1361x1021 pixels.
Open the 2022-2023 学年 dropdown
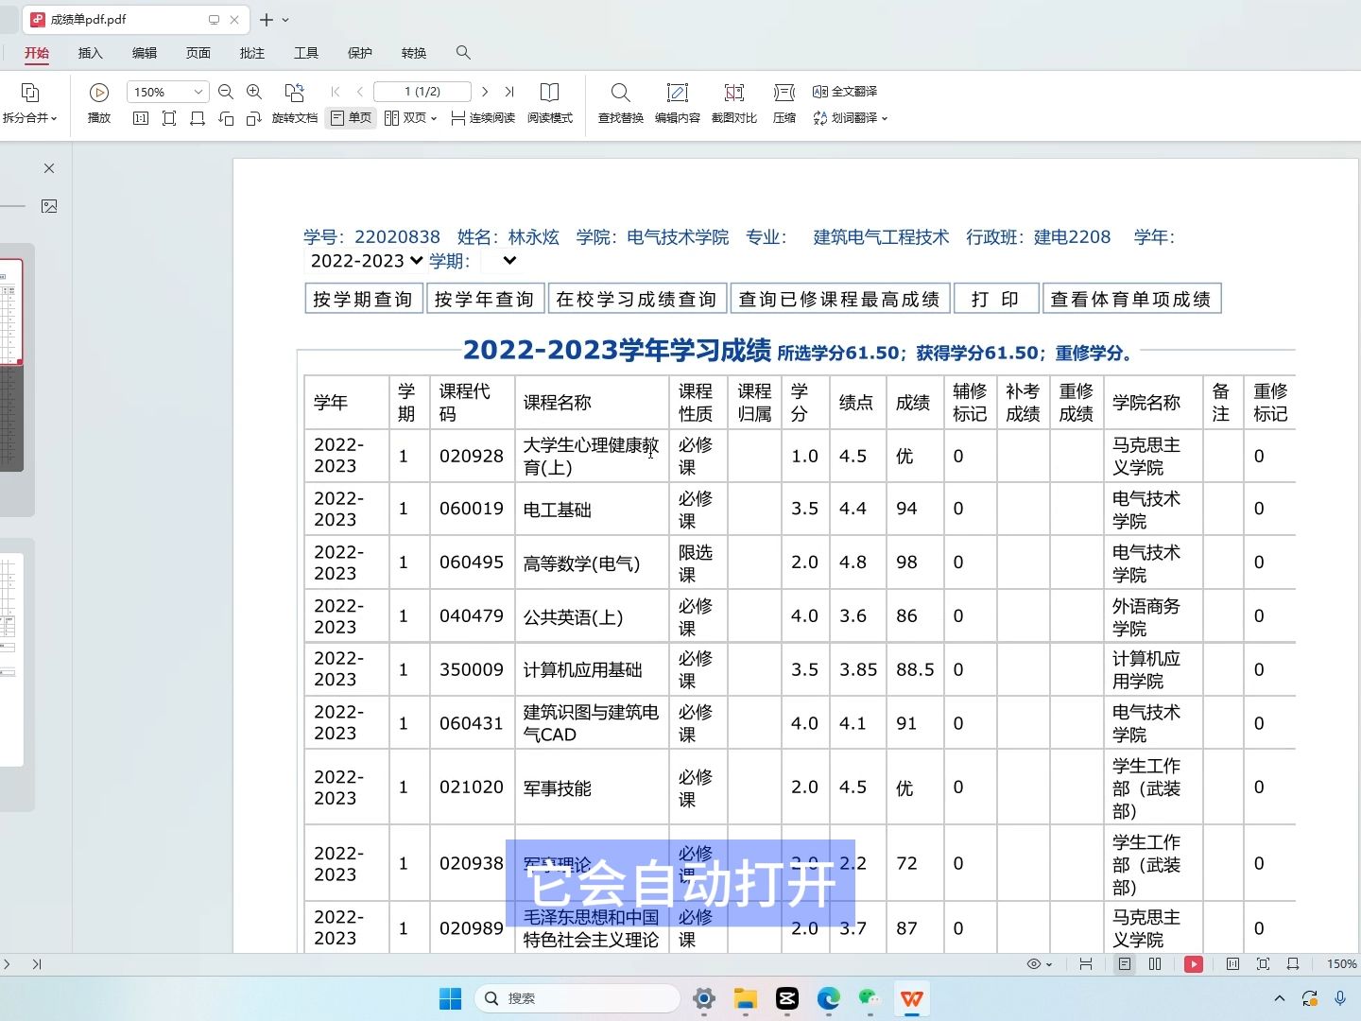[x=366, y=261]
